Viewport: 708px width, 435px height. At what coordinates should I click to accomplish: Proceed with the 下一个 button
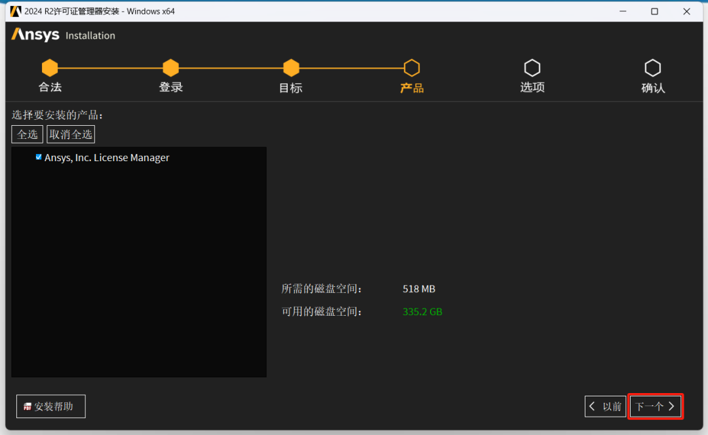655,407
